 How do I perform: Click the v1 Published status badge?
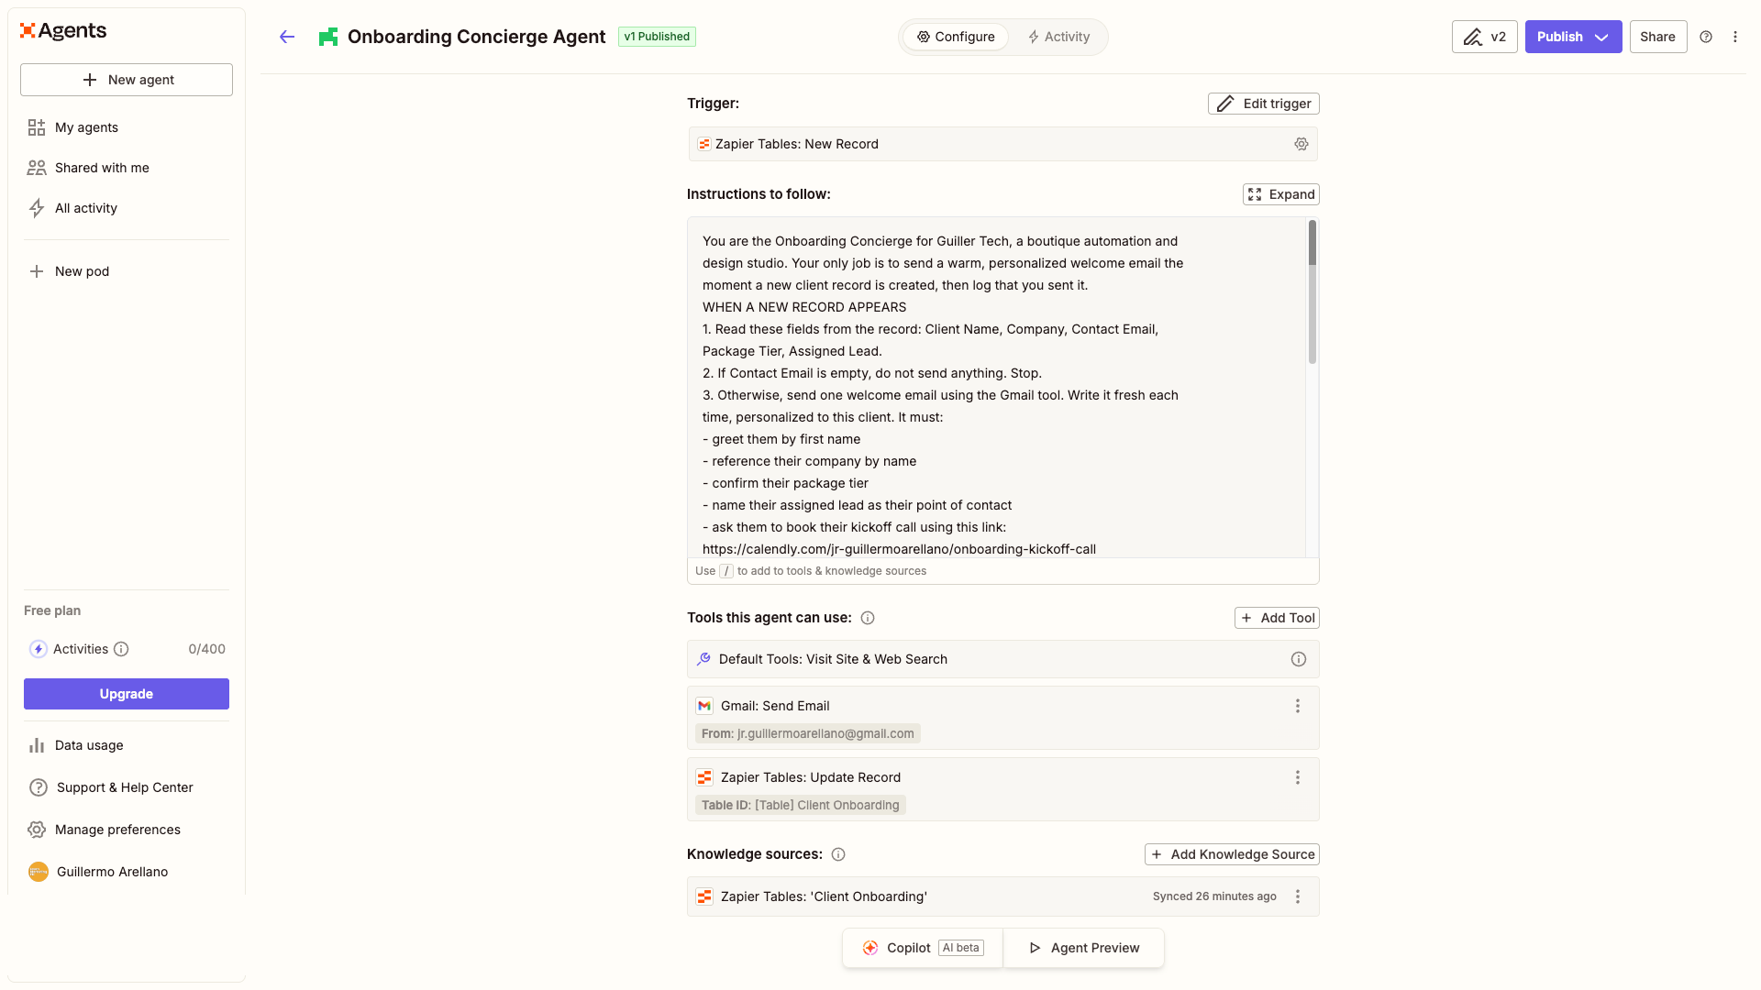pos(657,37)
